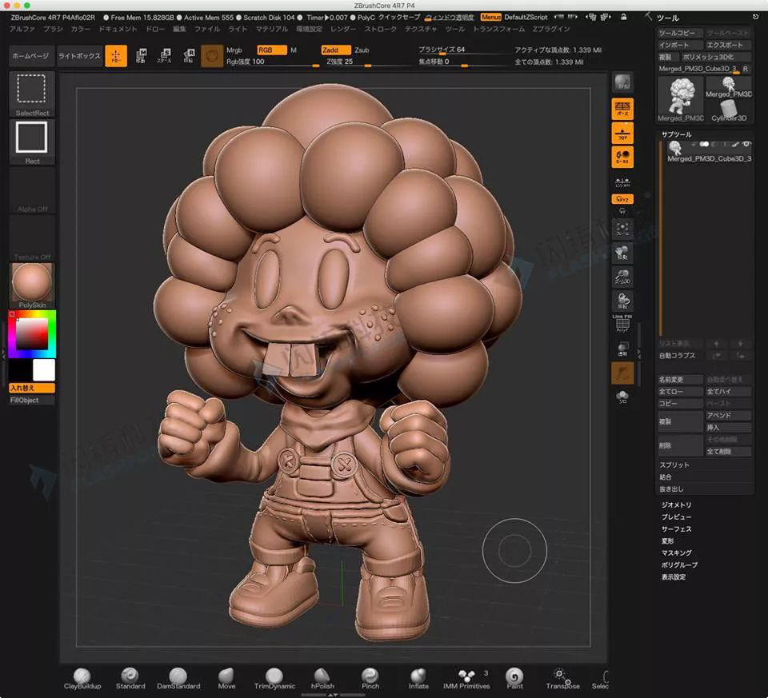768x698 pixels.
Task: Click the 回転 view icon on right shelf
Action: coord(622,301)
